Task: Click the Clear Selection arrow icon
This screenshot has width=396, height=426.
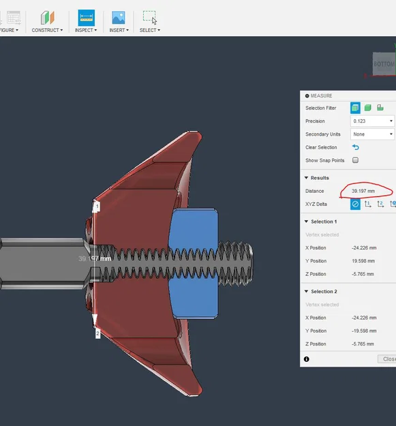Action: [x=356, y=147]
